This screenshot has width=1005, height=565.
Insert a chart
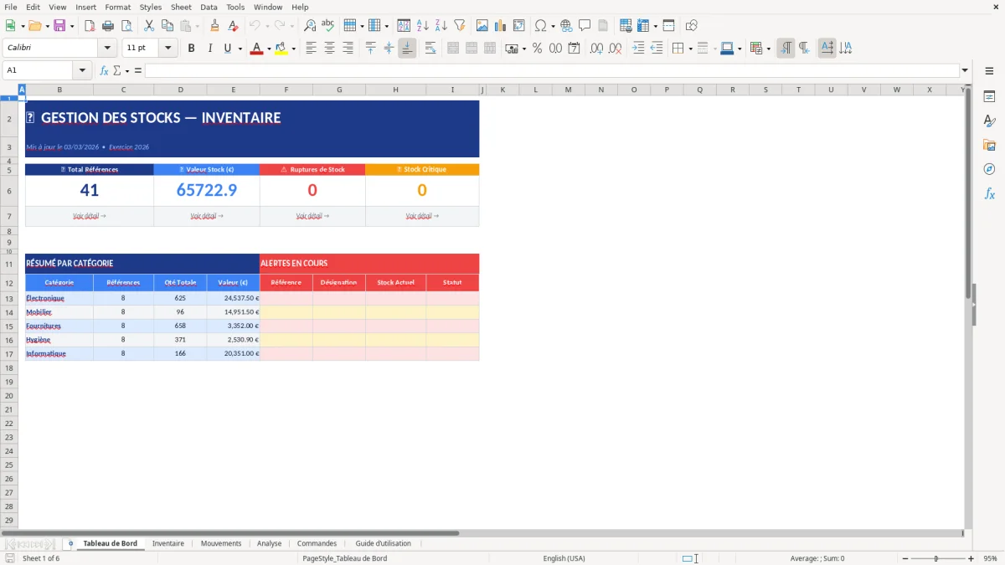(x=499, y=25)
